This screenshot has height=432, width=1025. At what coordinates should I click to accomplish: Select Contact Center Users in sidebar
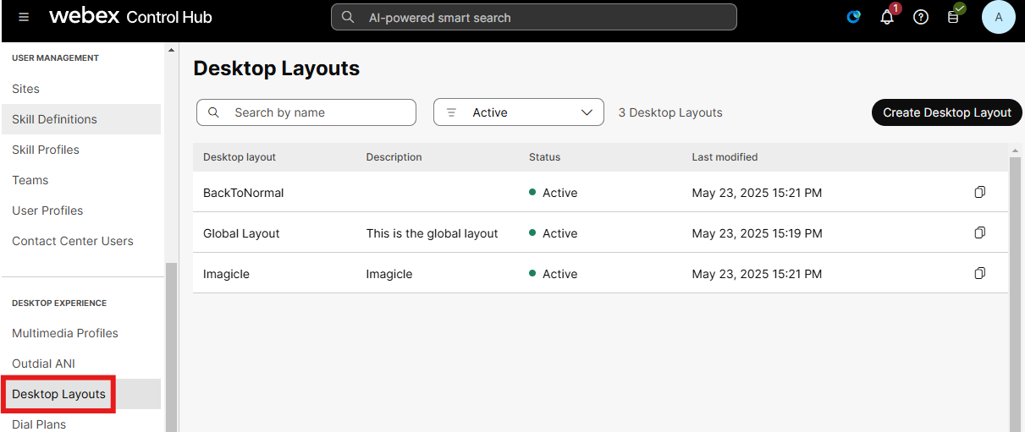[x=73, y=241]
